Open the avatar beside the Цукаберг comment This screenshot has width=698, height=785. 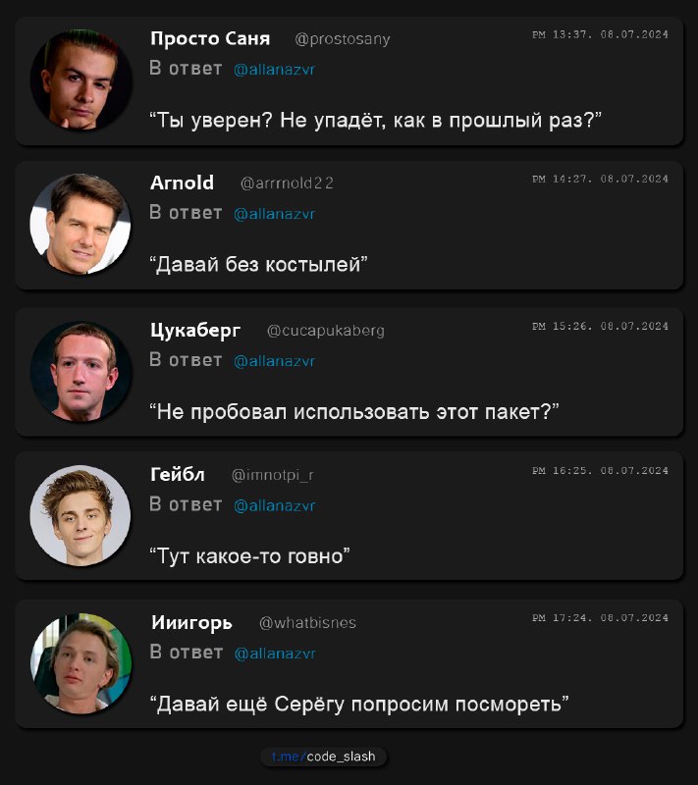81,371
